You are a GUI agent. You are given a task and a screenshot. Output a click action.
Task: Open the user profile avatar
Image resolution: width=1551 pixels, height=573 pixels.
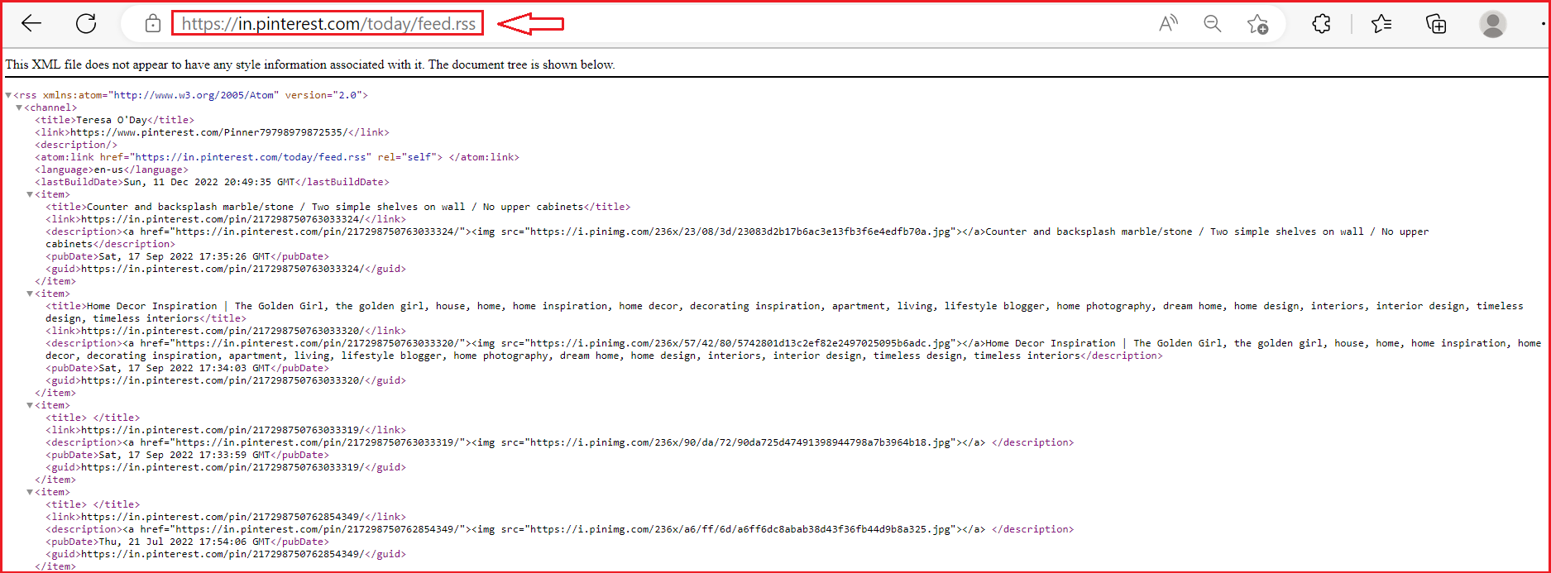[1492, 24]
